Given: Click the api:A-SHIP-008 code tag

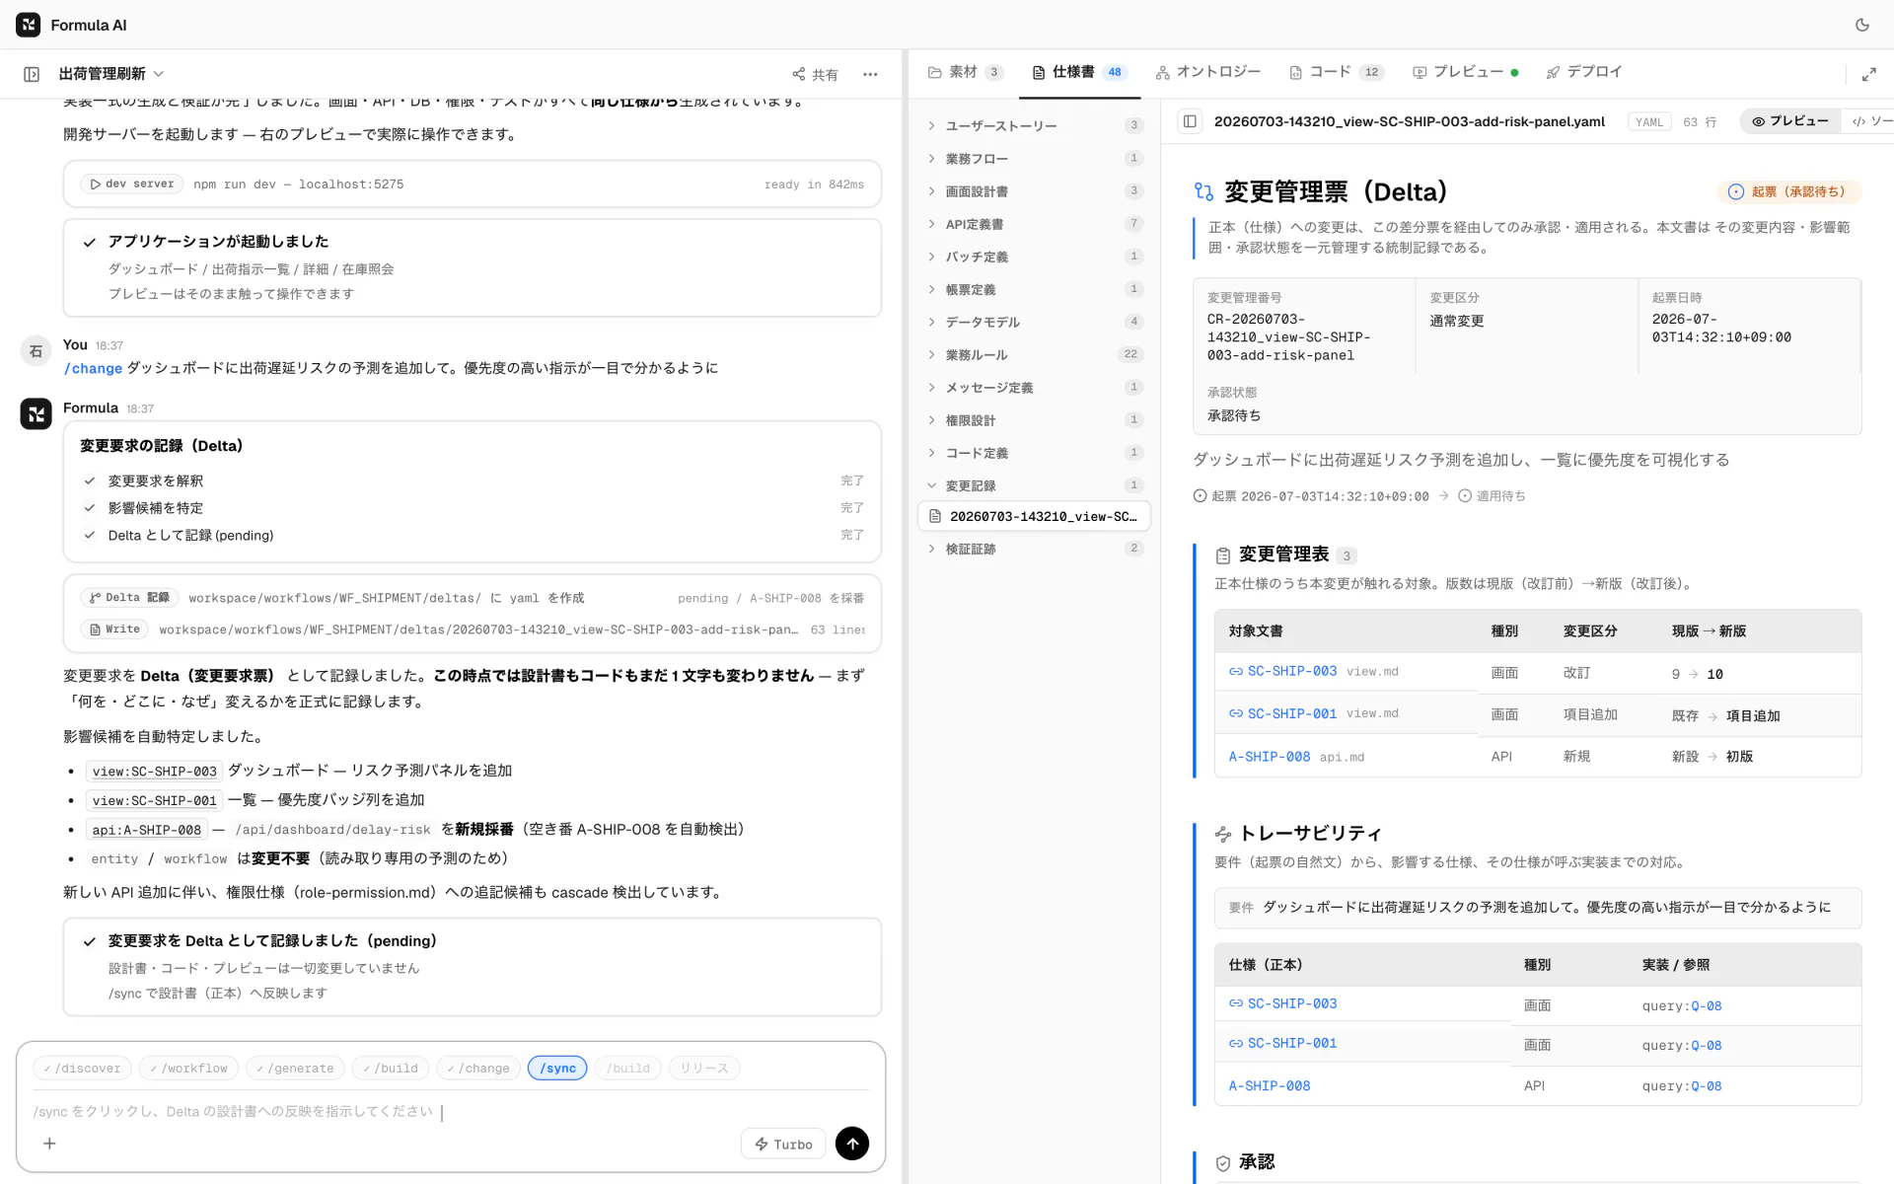Looking at the screenshot, I should (x=146, y=830).
